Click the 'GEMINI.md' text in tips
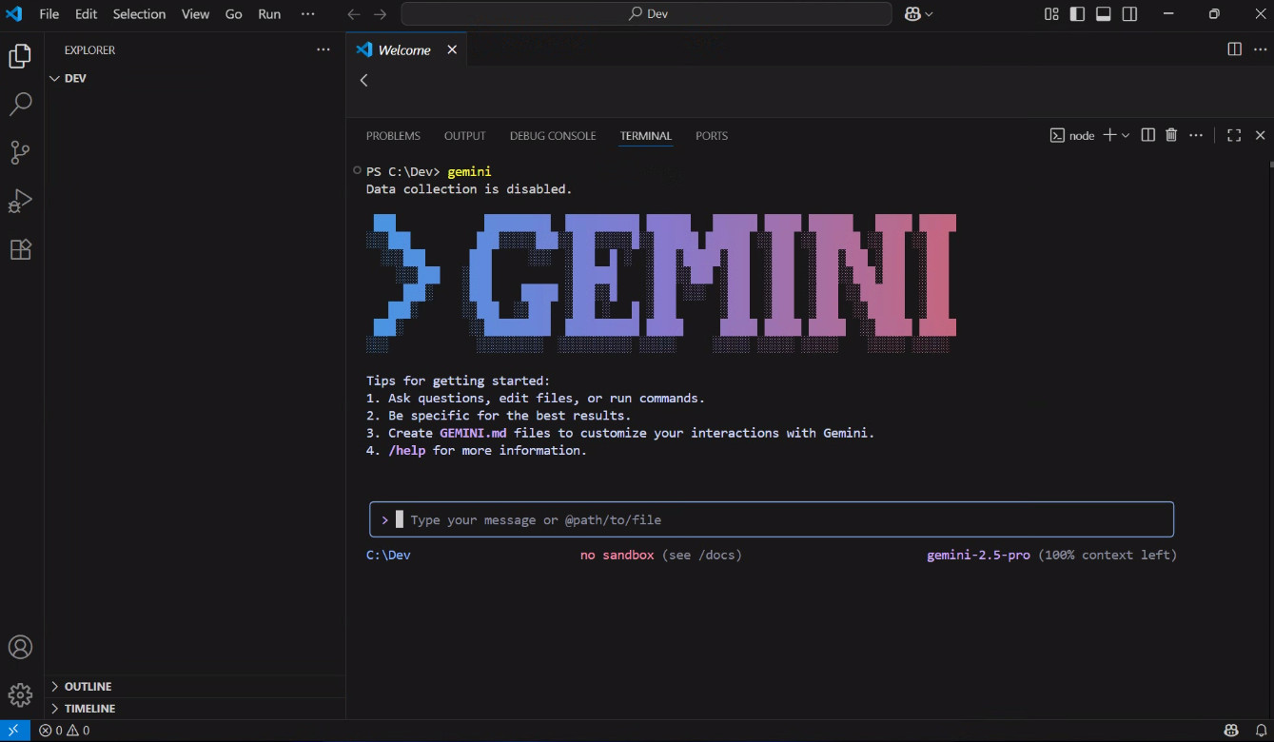1274x742 pixels. [x=473, y=433]
